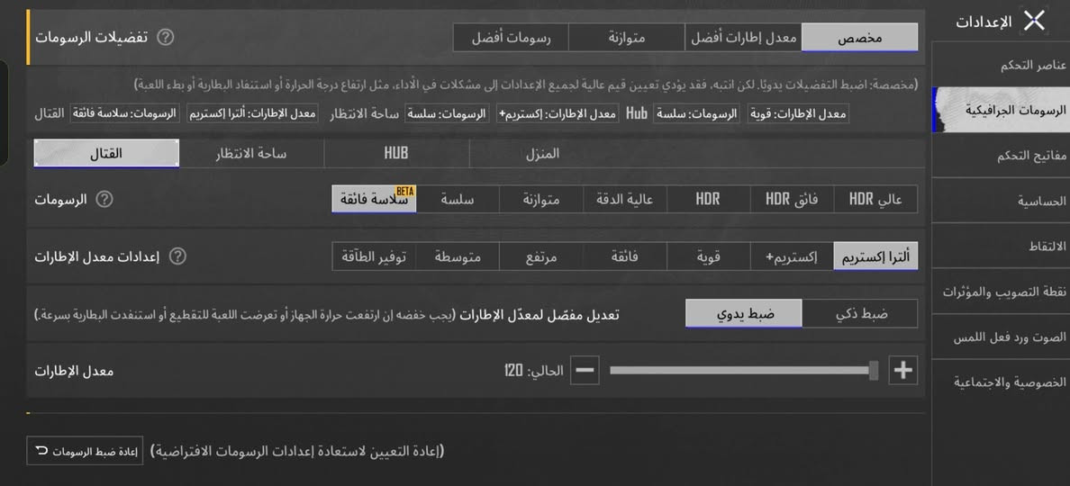1070x486 pixels.
Task: Click the frame rate slider handle
Action: point(874,370)
